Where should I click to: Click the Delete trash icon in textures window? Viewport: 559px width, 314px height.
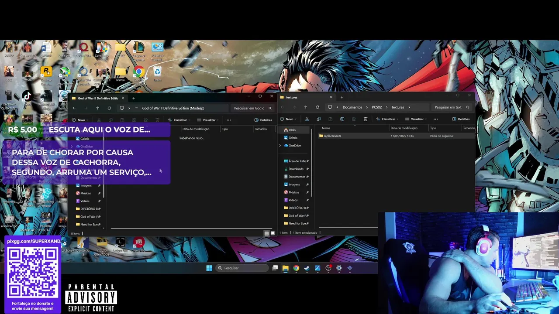click(366, 119)
